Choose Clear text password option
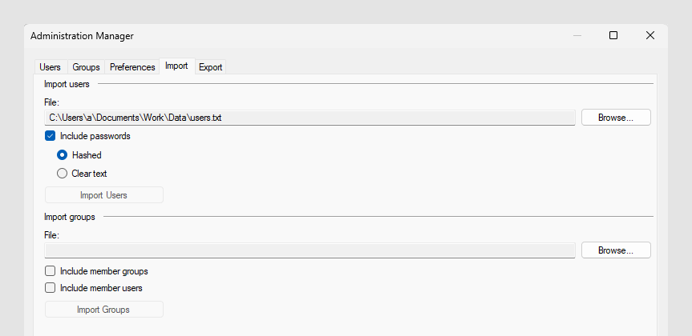Image resolution: width=692 pixels, height=336 pixels. tap(62, 173)
